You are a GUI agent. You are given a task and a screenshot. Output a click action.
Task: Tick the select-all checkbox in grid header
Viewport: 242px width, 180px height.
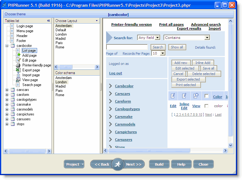pos(206,96)
